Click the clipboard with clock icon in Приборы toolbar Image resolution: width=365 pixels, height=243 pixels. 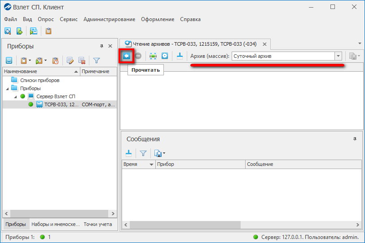(55, 61)
